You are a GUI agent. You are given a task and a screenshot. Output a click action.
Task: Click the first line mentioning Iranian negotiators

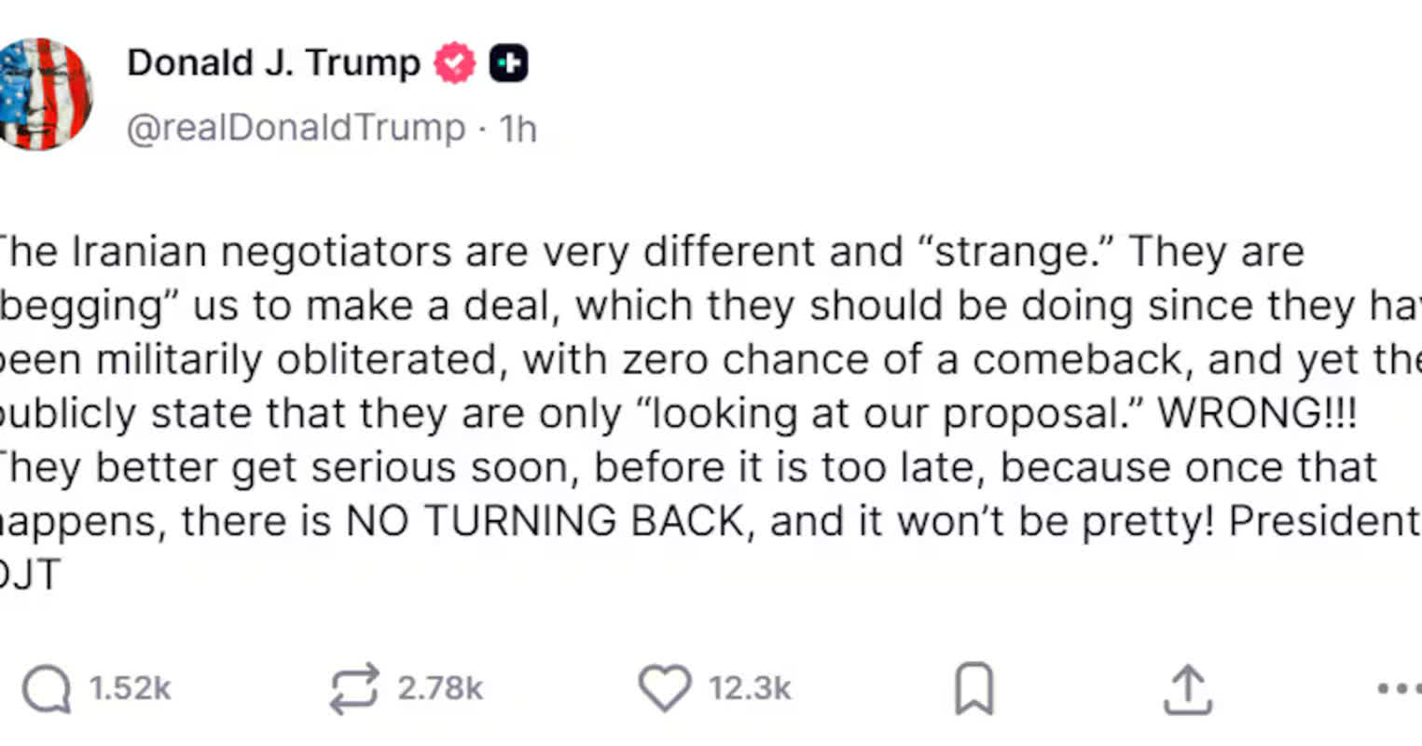point(653,252)
